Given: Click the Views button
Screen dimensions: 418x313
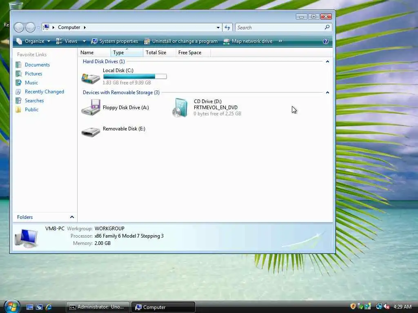Looking at the screenshot, I should click(x=67, y=41).
